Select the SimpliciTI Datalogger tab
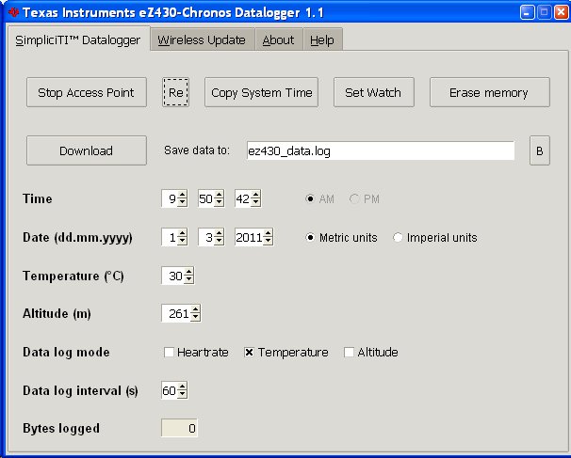Image resolution: width=571 pixels, height=458 pixels. pyautogui.click(x=78, y=39)
